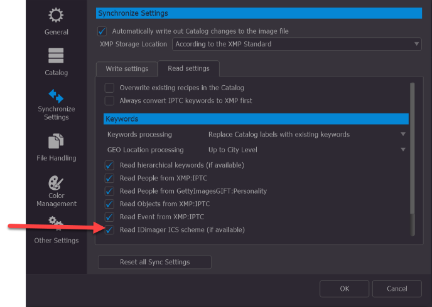Viewport: 432px width, 307px height.
Task: Toggle Read People from GettyImagesGIFT:Personality
Action: 109,191
